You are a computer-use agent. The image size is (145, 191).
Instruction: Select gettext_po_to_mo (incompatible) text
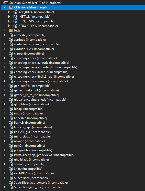37,95
